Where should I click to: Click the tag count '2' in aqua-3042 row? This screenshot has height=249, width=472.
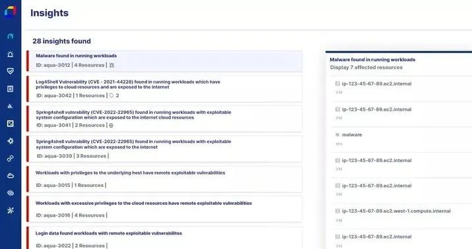point(118,96)
